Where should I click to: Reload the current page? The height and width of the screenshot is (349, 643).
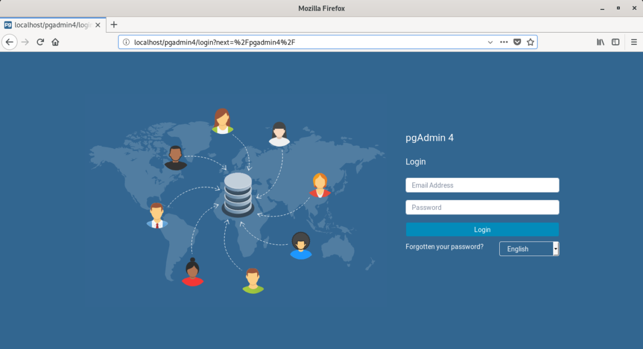pos(40,42)
